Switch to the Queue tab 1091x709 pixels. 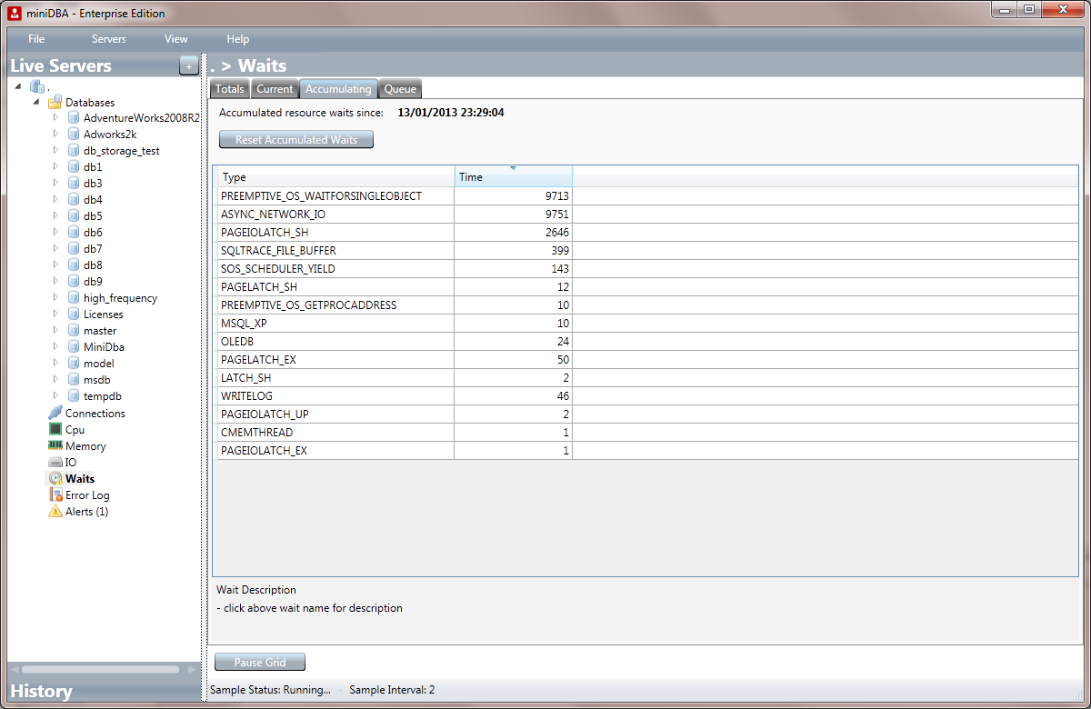click(x=400, y=89)
